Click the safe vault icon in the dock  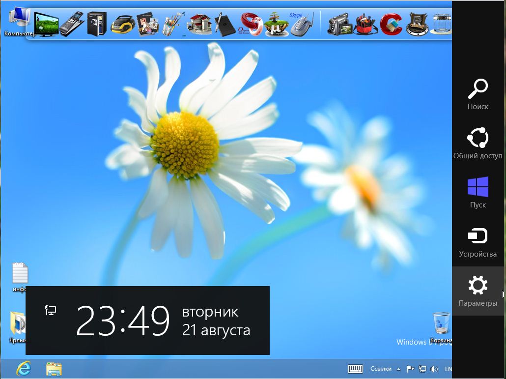(x=97, y=24)
